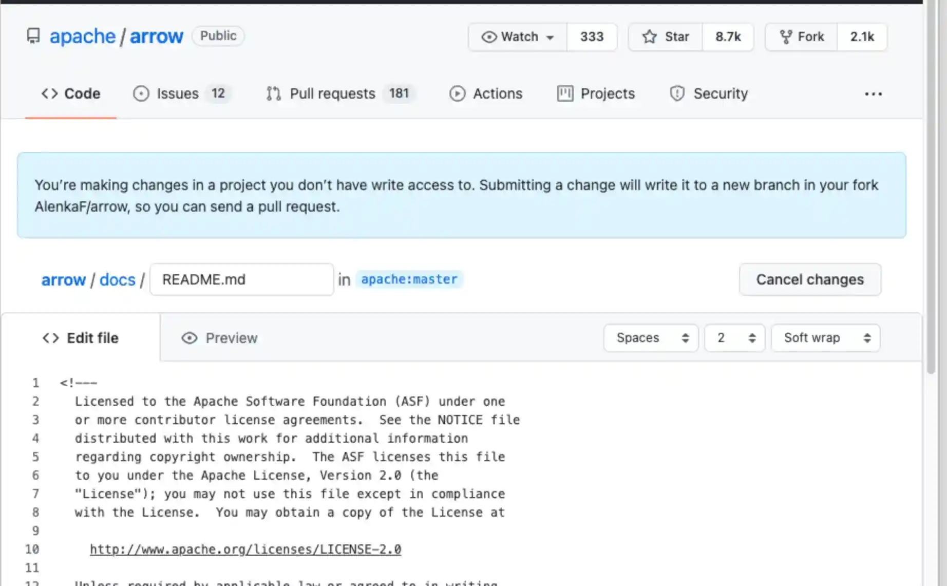Open the Spaces indentation dropdown
947x586 pixels.
pyautogui.click(x=650, y=338)
